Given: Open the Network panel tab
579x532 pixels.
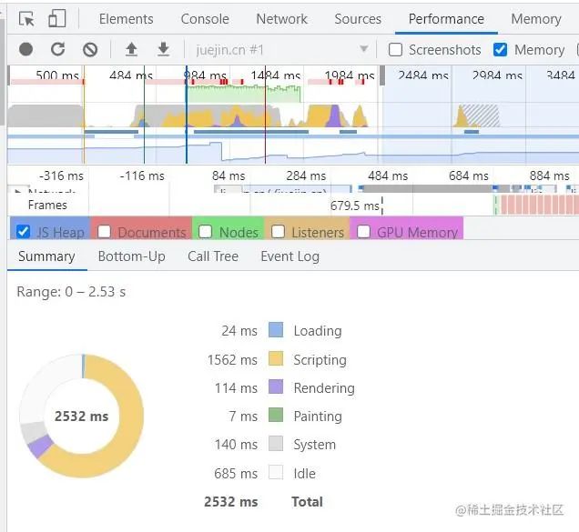Looking at the screenshot, I should point(281,19).
